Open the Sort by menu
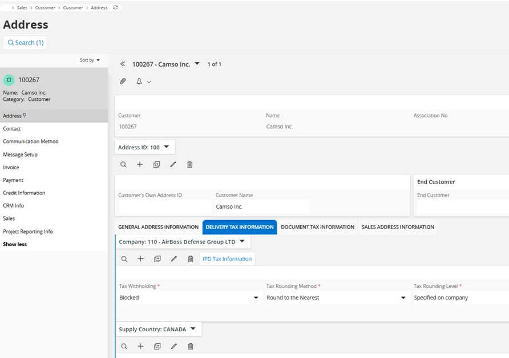 coord(90,60)
